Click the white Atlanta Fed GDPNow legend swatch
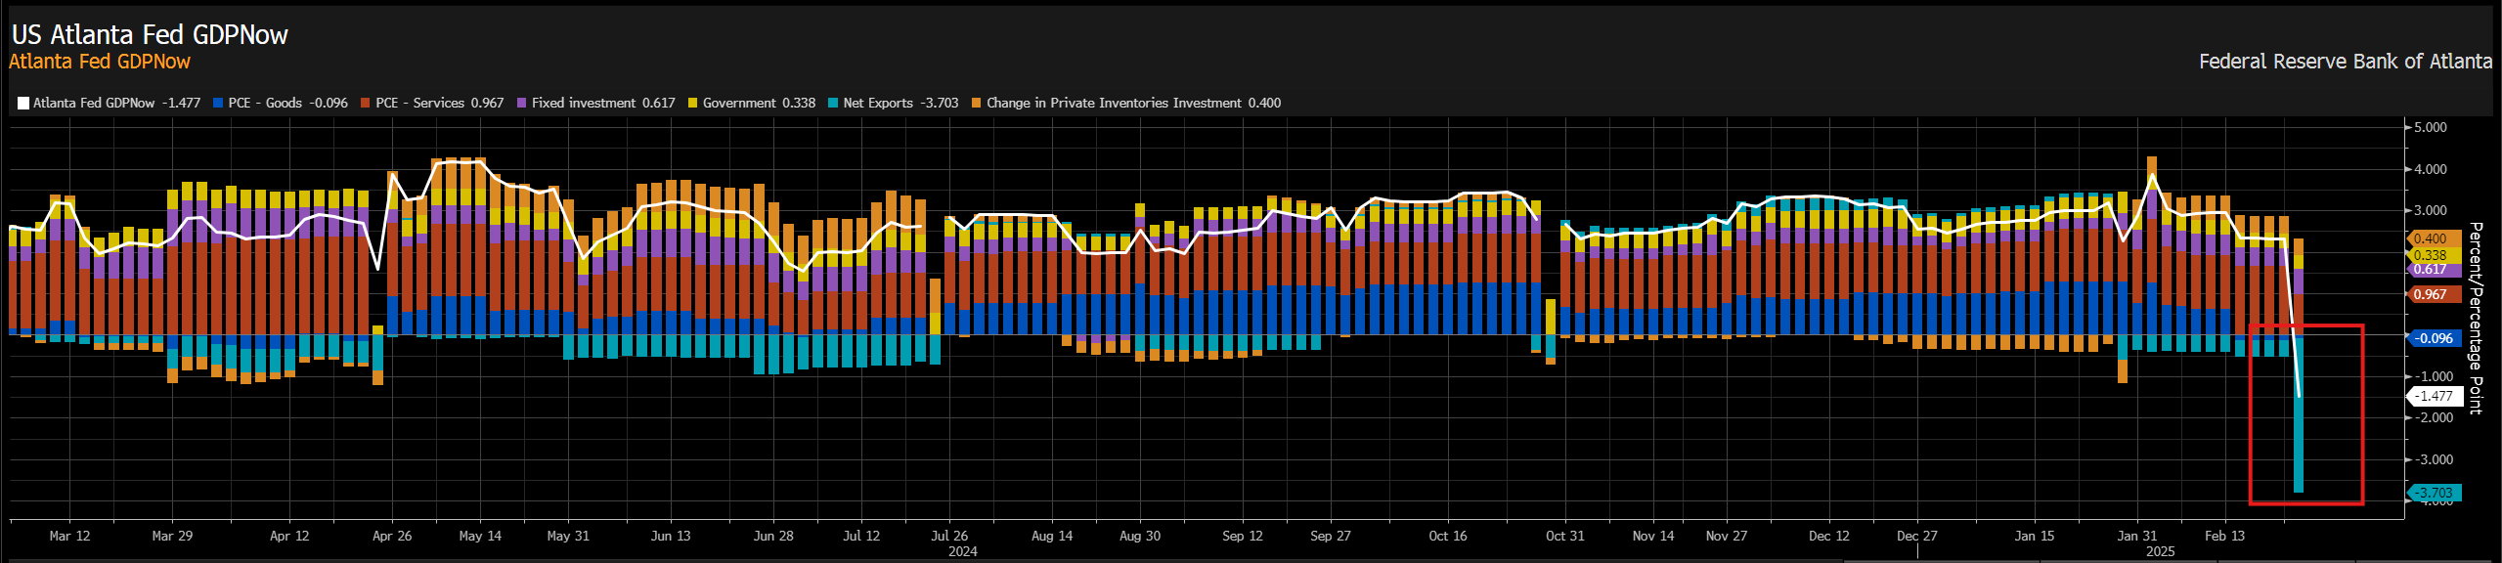The height and width of the screenshot is (563, 2502). click(x=23, y=103)
